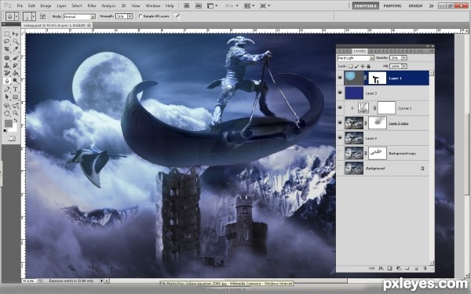Select the Rectangle shape tool
This screenshot has width=471, height=294.
pos(16,96)
